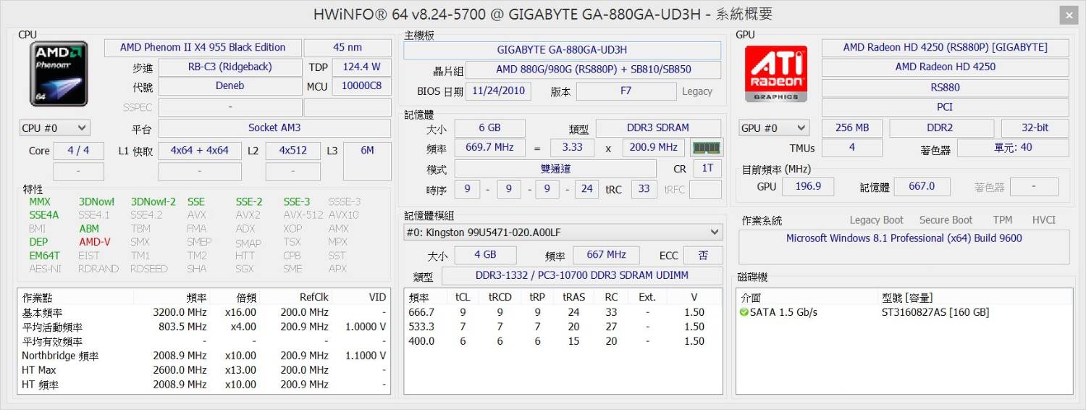Click the green memory module icon
Image resolution: width=1086 pixels, height=410 pixels.
click(707, 148)
